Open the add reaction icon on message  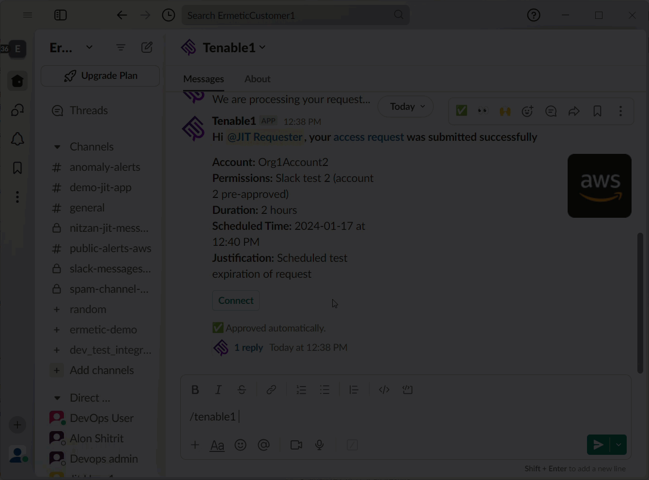527,111
